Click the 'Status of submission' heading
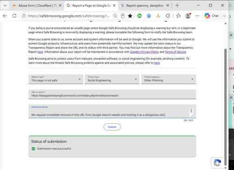Image resolution: width=234 pixels, height=170 pixels. coord(49,142)
